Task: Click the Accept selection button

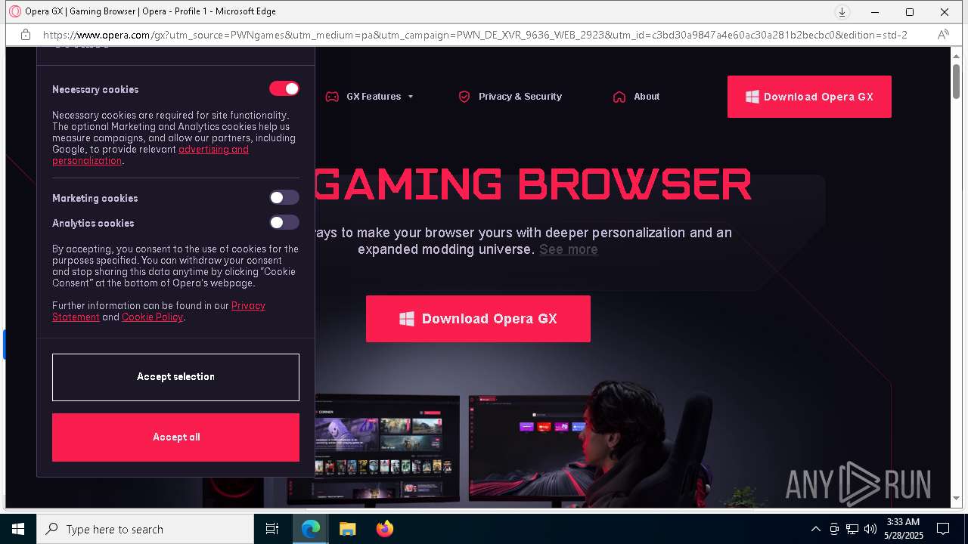Action: (175, 377)
